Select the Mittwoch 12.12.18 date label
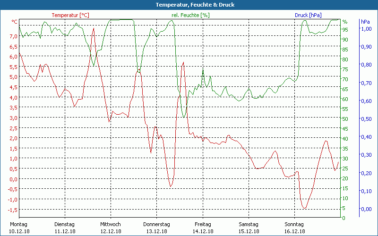Screen dimensions: 378x236 tap(111, 228)
